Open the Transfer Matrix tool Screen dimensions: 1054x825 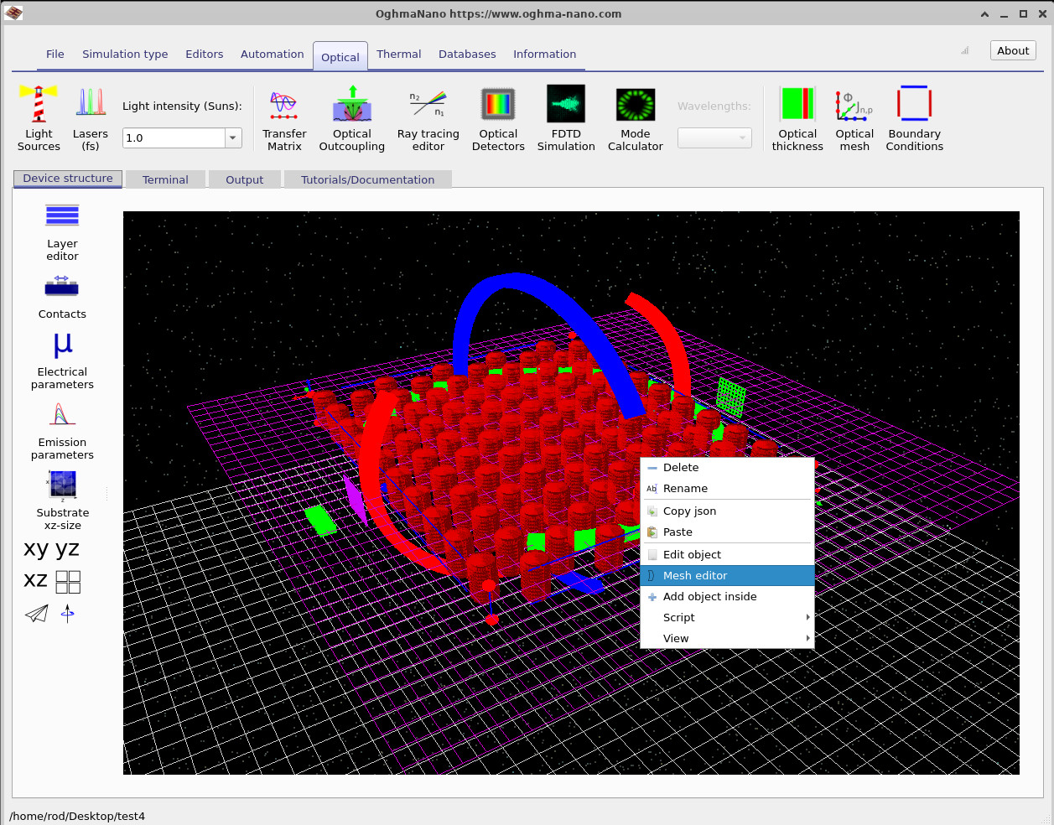pos(284,118)
